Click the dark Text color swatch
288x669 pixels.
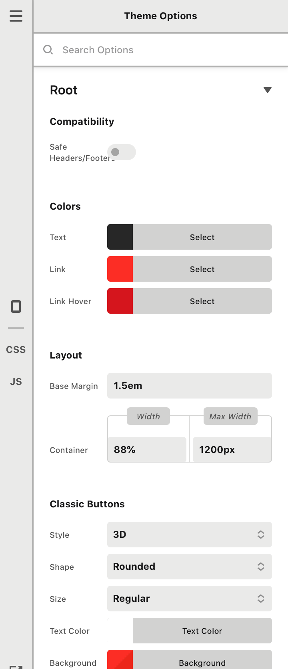(x=120, y=237)
